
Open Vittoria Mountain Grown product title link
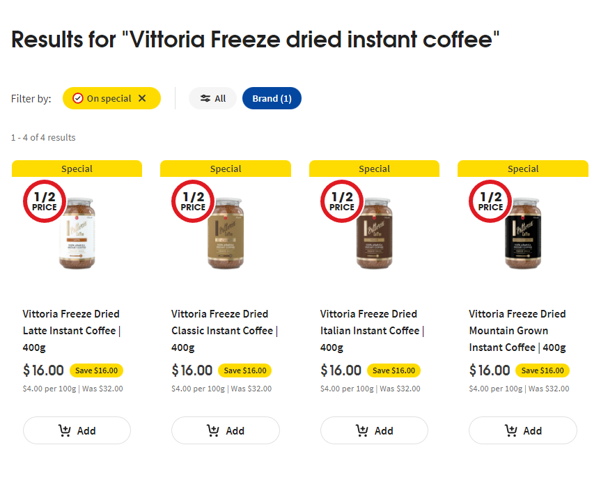click(x=517, y=331)
